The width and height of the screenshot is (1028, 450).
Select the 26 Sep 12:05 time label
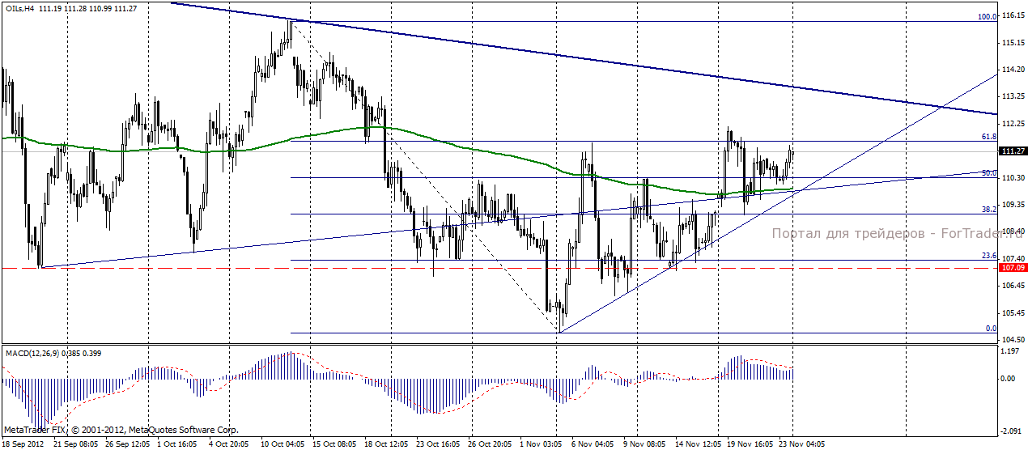pyautogui.click(x=128, y=444)
